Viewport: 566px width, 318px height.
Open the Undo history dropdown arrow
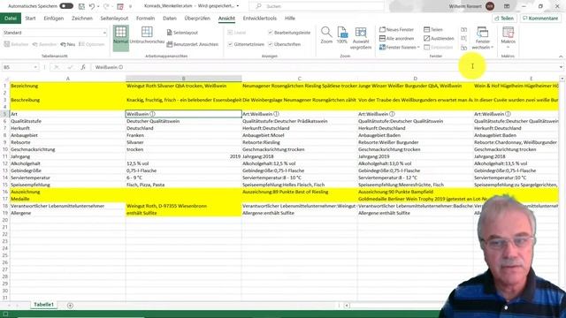point(98,6)
